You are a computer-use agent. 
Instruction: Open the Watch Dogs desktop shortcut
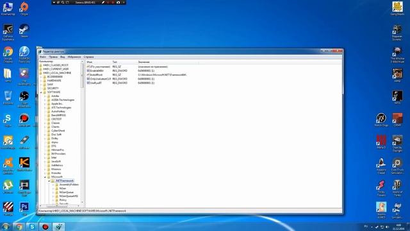381,120
